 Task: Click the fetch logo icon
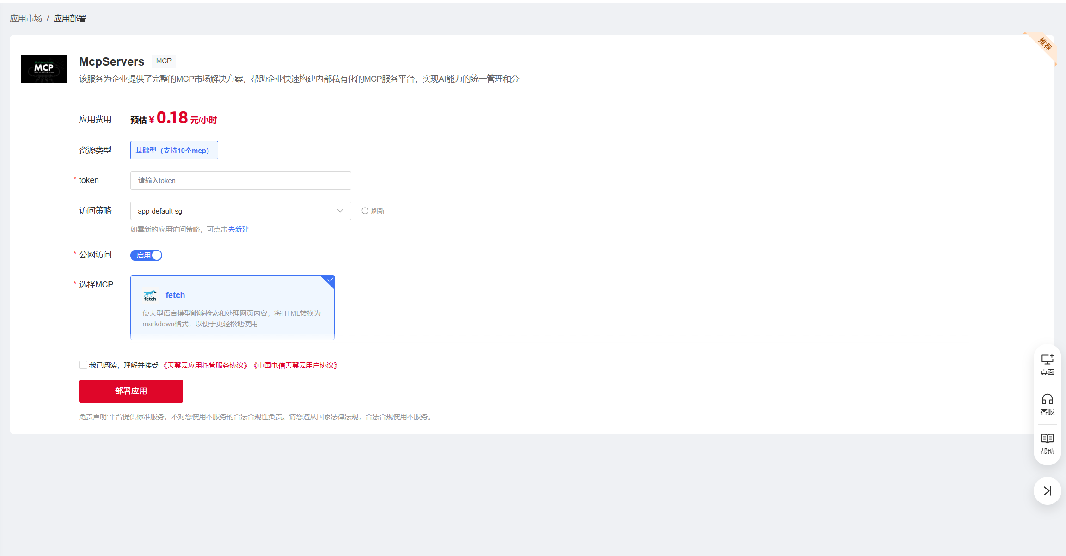point(150,295)
